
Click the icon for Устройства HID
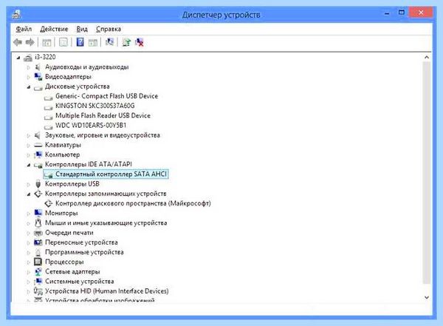pos(38,291)
